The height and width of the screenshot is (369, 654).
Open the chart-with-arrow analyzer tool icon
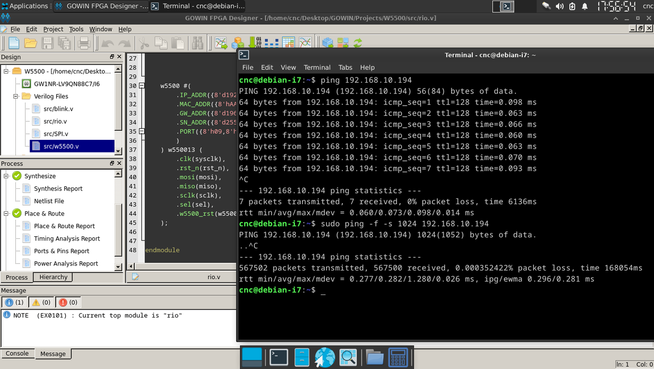pos(221,43)
